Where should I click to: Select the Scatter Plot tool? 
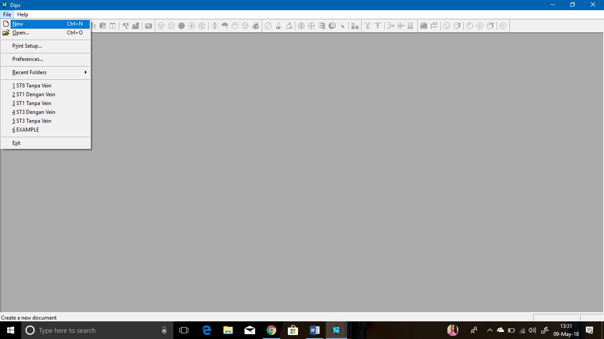171,26
